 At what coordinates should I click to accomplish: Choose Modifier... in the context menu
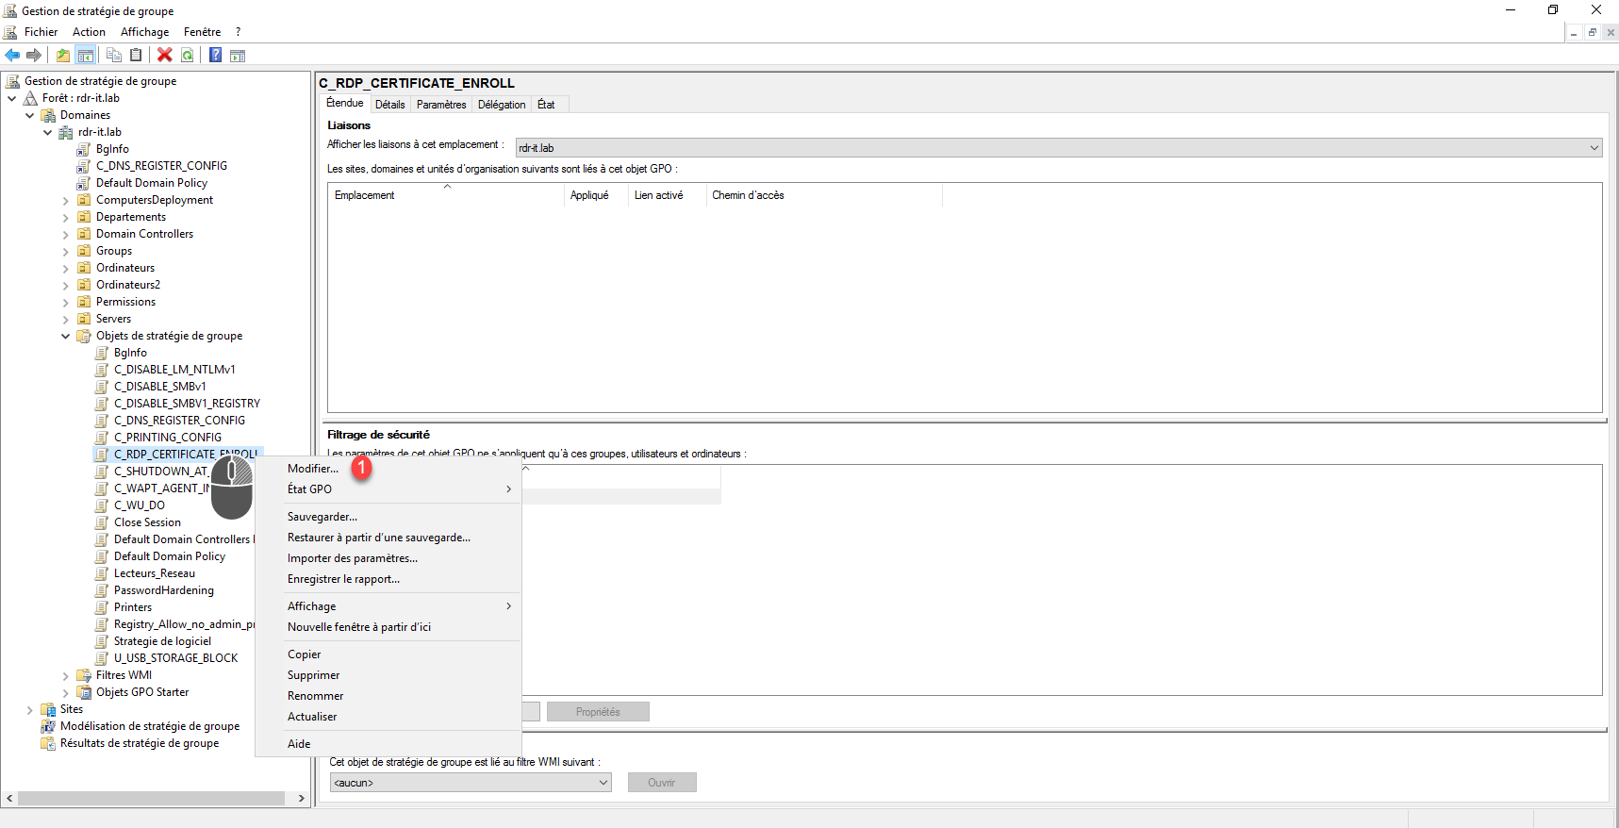click(312, 469)
